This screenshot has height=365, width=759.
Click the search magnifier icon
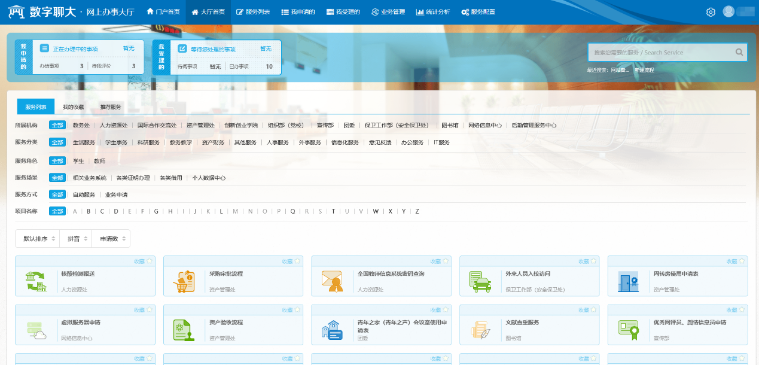tap(739, 52)
